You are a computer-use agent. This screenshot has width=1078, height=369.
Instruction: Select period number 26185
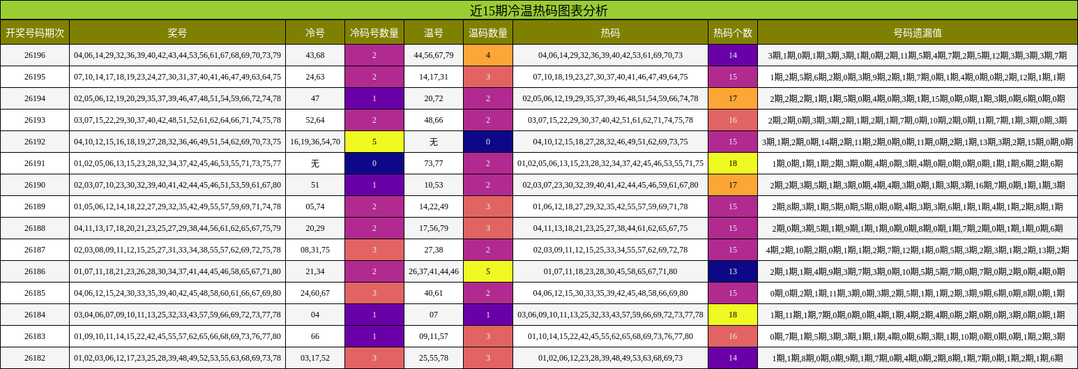(35, 293)
